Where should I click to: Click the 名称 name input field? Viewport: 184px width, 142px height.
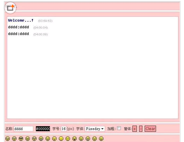click(x=23, y=129)
